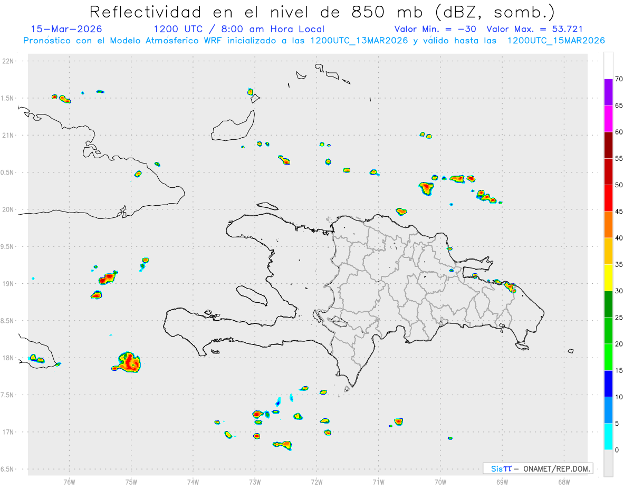
Task: Click the "10" colorbar scale value
Action: click(619, 397)
